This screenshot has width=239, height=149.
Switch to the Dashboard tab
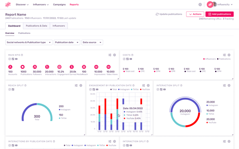pos(14,26)
